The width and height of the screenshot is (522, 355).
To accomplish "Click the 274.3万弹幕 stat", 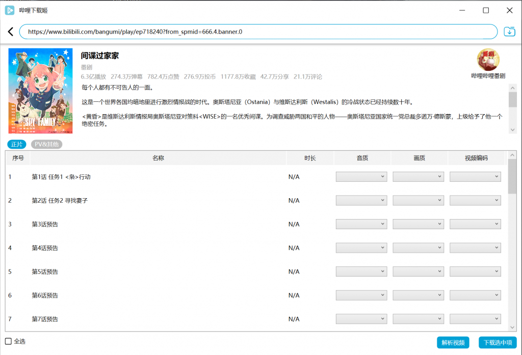I will tap(126, 76).
